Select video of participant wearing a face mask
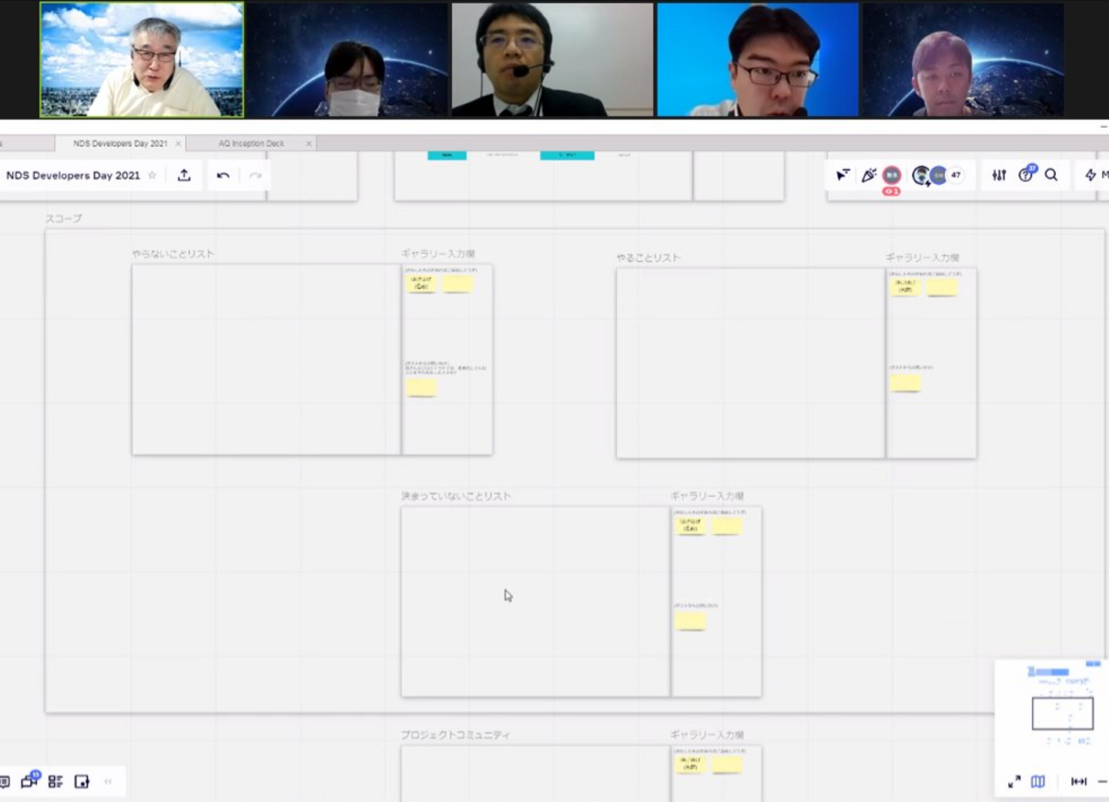Screen dimensions: 1109x802 pyautogui.click(x=347, y=60)
